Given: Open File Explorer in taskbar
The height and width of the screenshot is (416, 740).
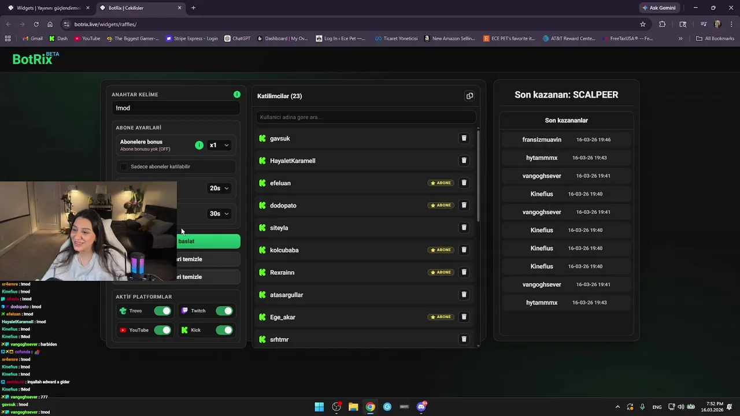Looking at the screenshot, I should point(353,407).
